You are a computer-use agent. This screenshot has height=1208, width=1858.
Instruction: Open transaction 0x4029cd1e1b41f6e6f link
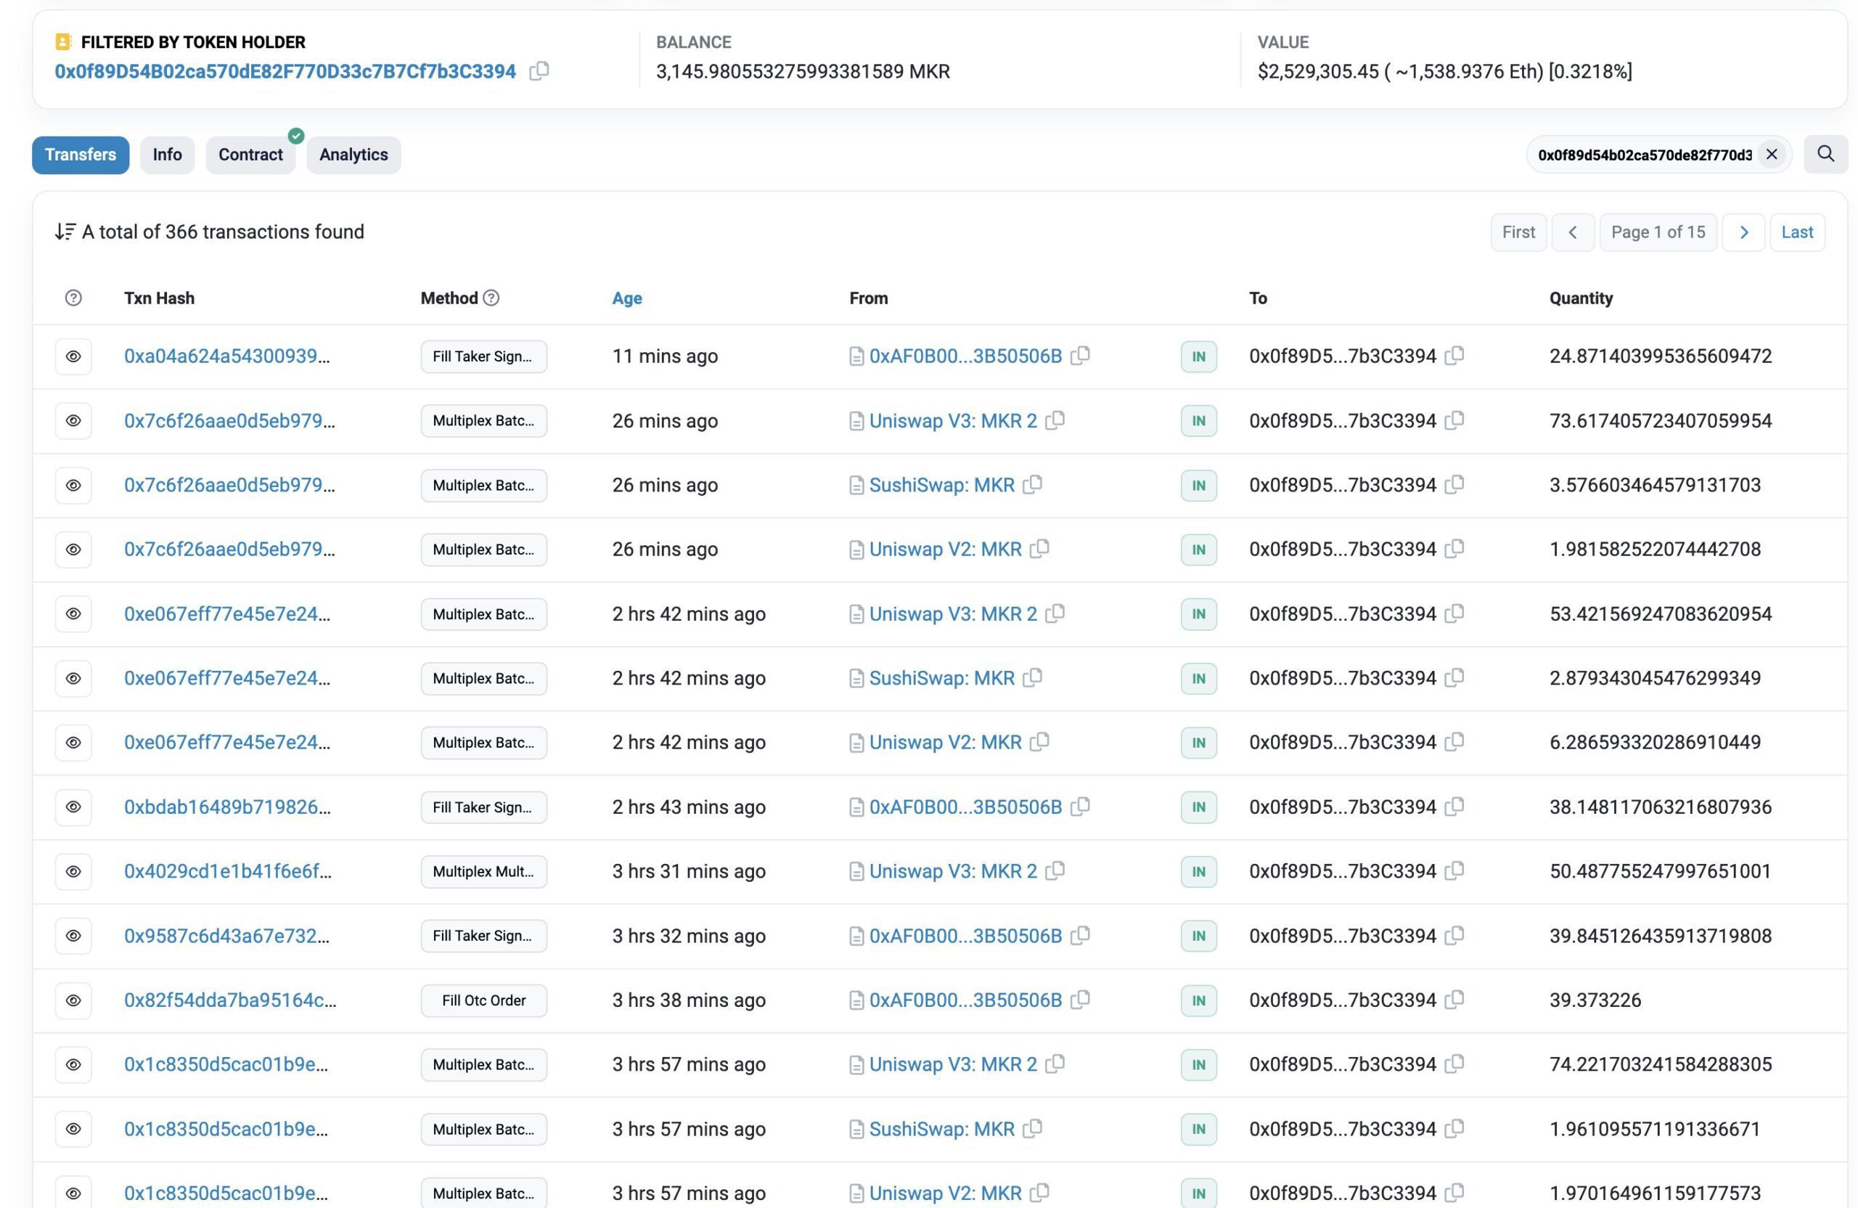coord(227,871)
